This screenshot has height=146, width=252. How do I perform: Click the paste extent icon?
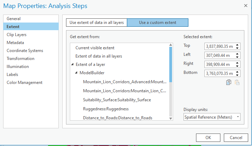237,82
